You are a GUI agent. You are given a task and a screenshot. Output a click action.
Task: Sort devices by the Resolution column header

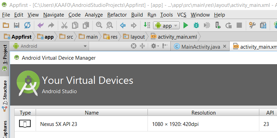pos(203,112)
